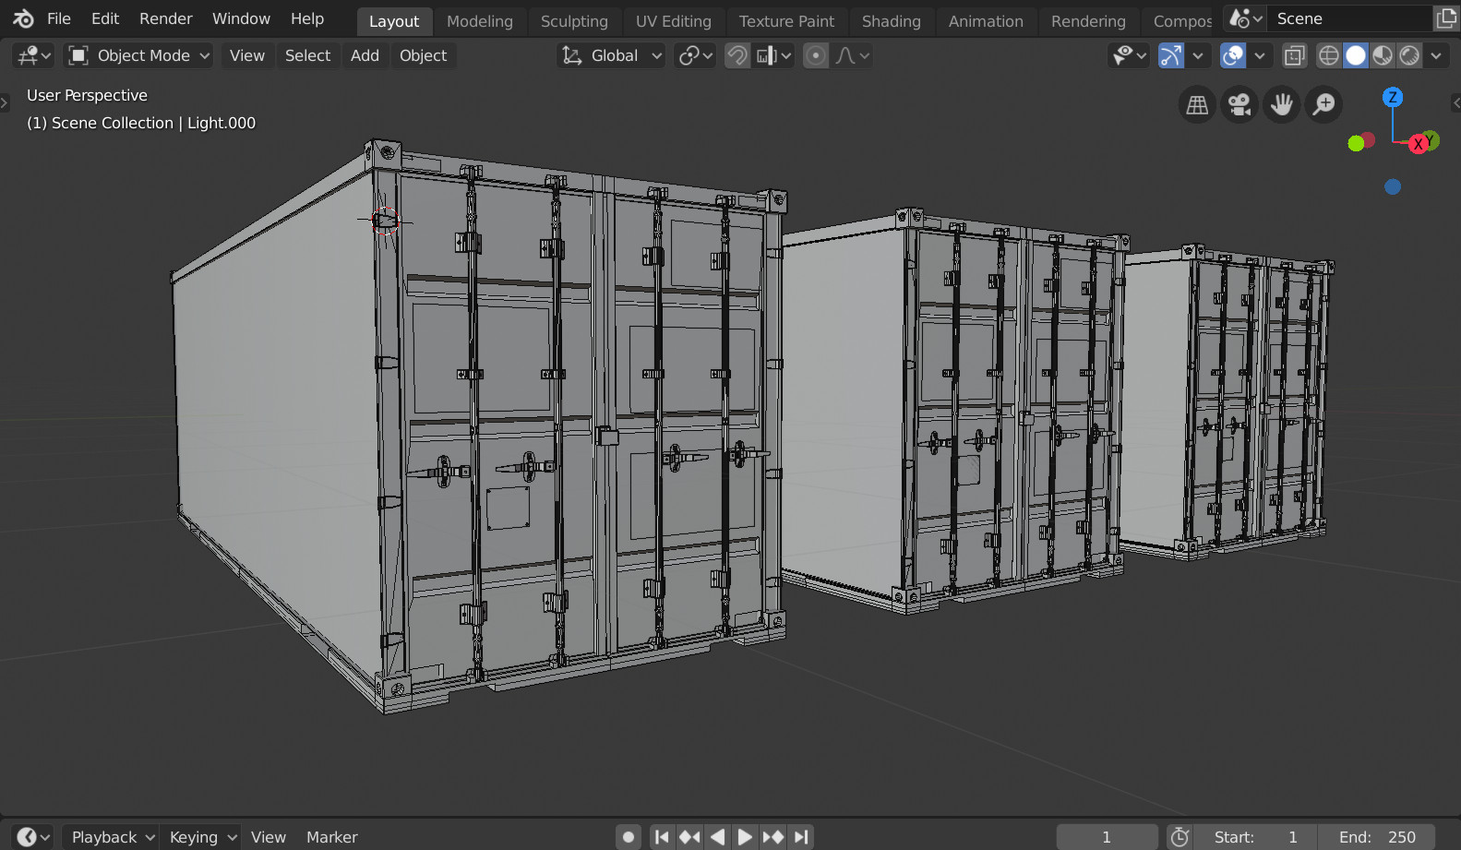Screen dimensions: 1461x850
Task: Click the new scene icon
Action: (1446, 18)
